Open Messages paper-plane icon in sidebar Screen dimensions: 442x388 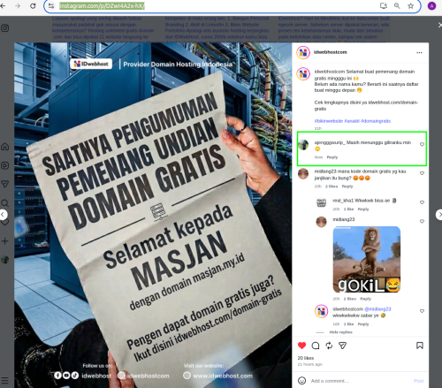click(4, 184)
